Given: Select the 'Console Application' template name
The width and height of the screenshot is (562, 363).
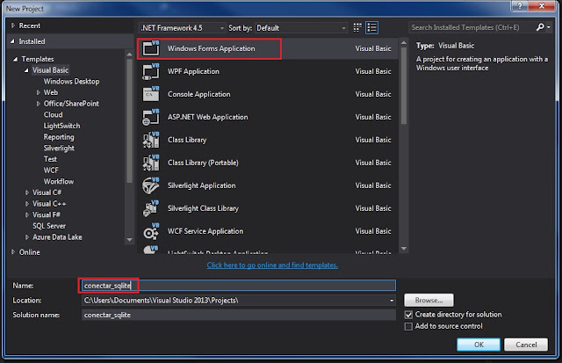Looking at the screenshot, I should pyautogui.click(x=199, y=94).
